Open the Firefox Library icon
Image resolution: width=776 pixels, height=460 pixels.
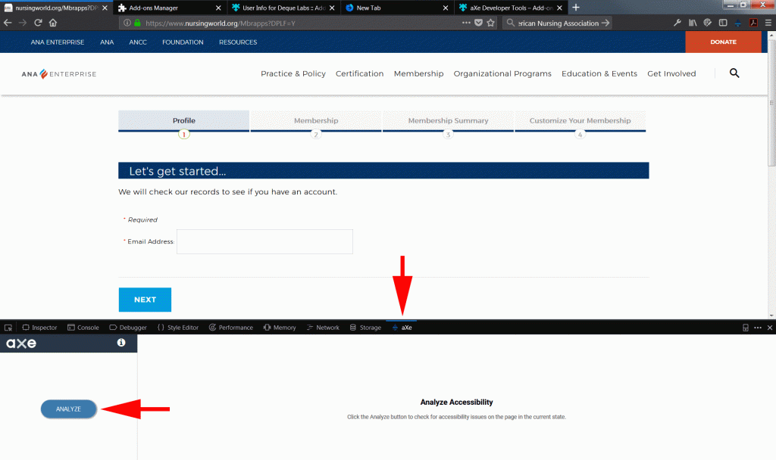pos(692,23)
